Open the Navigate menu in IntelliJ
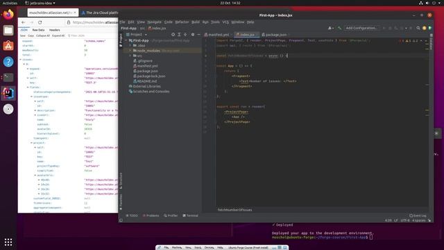 (154, 22)
